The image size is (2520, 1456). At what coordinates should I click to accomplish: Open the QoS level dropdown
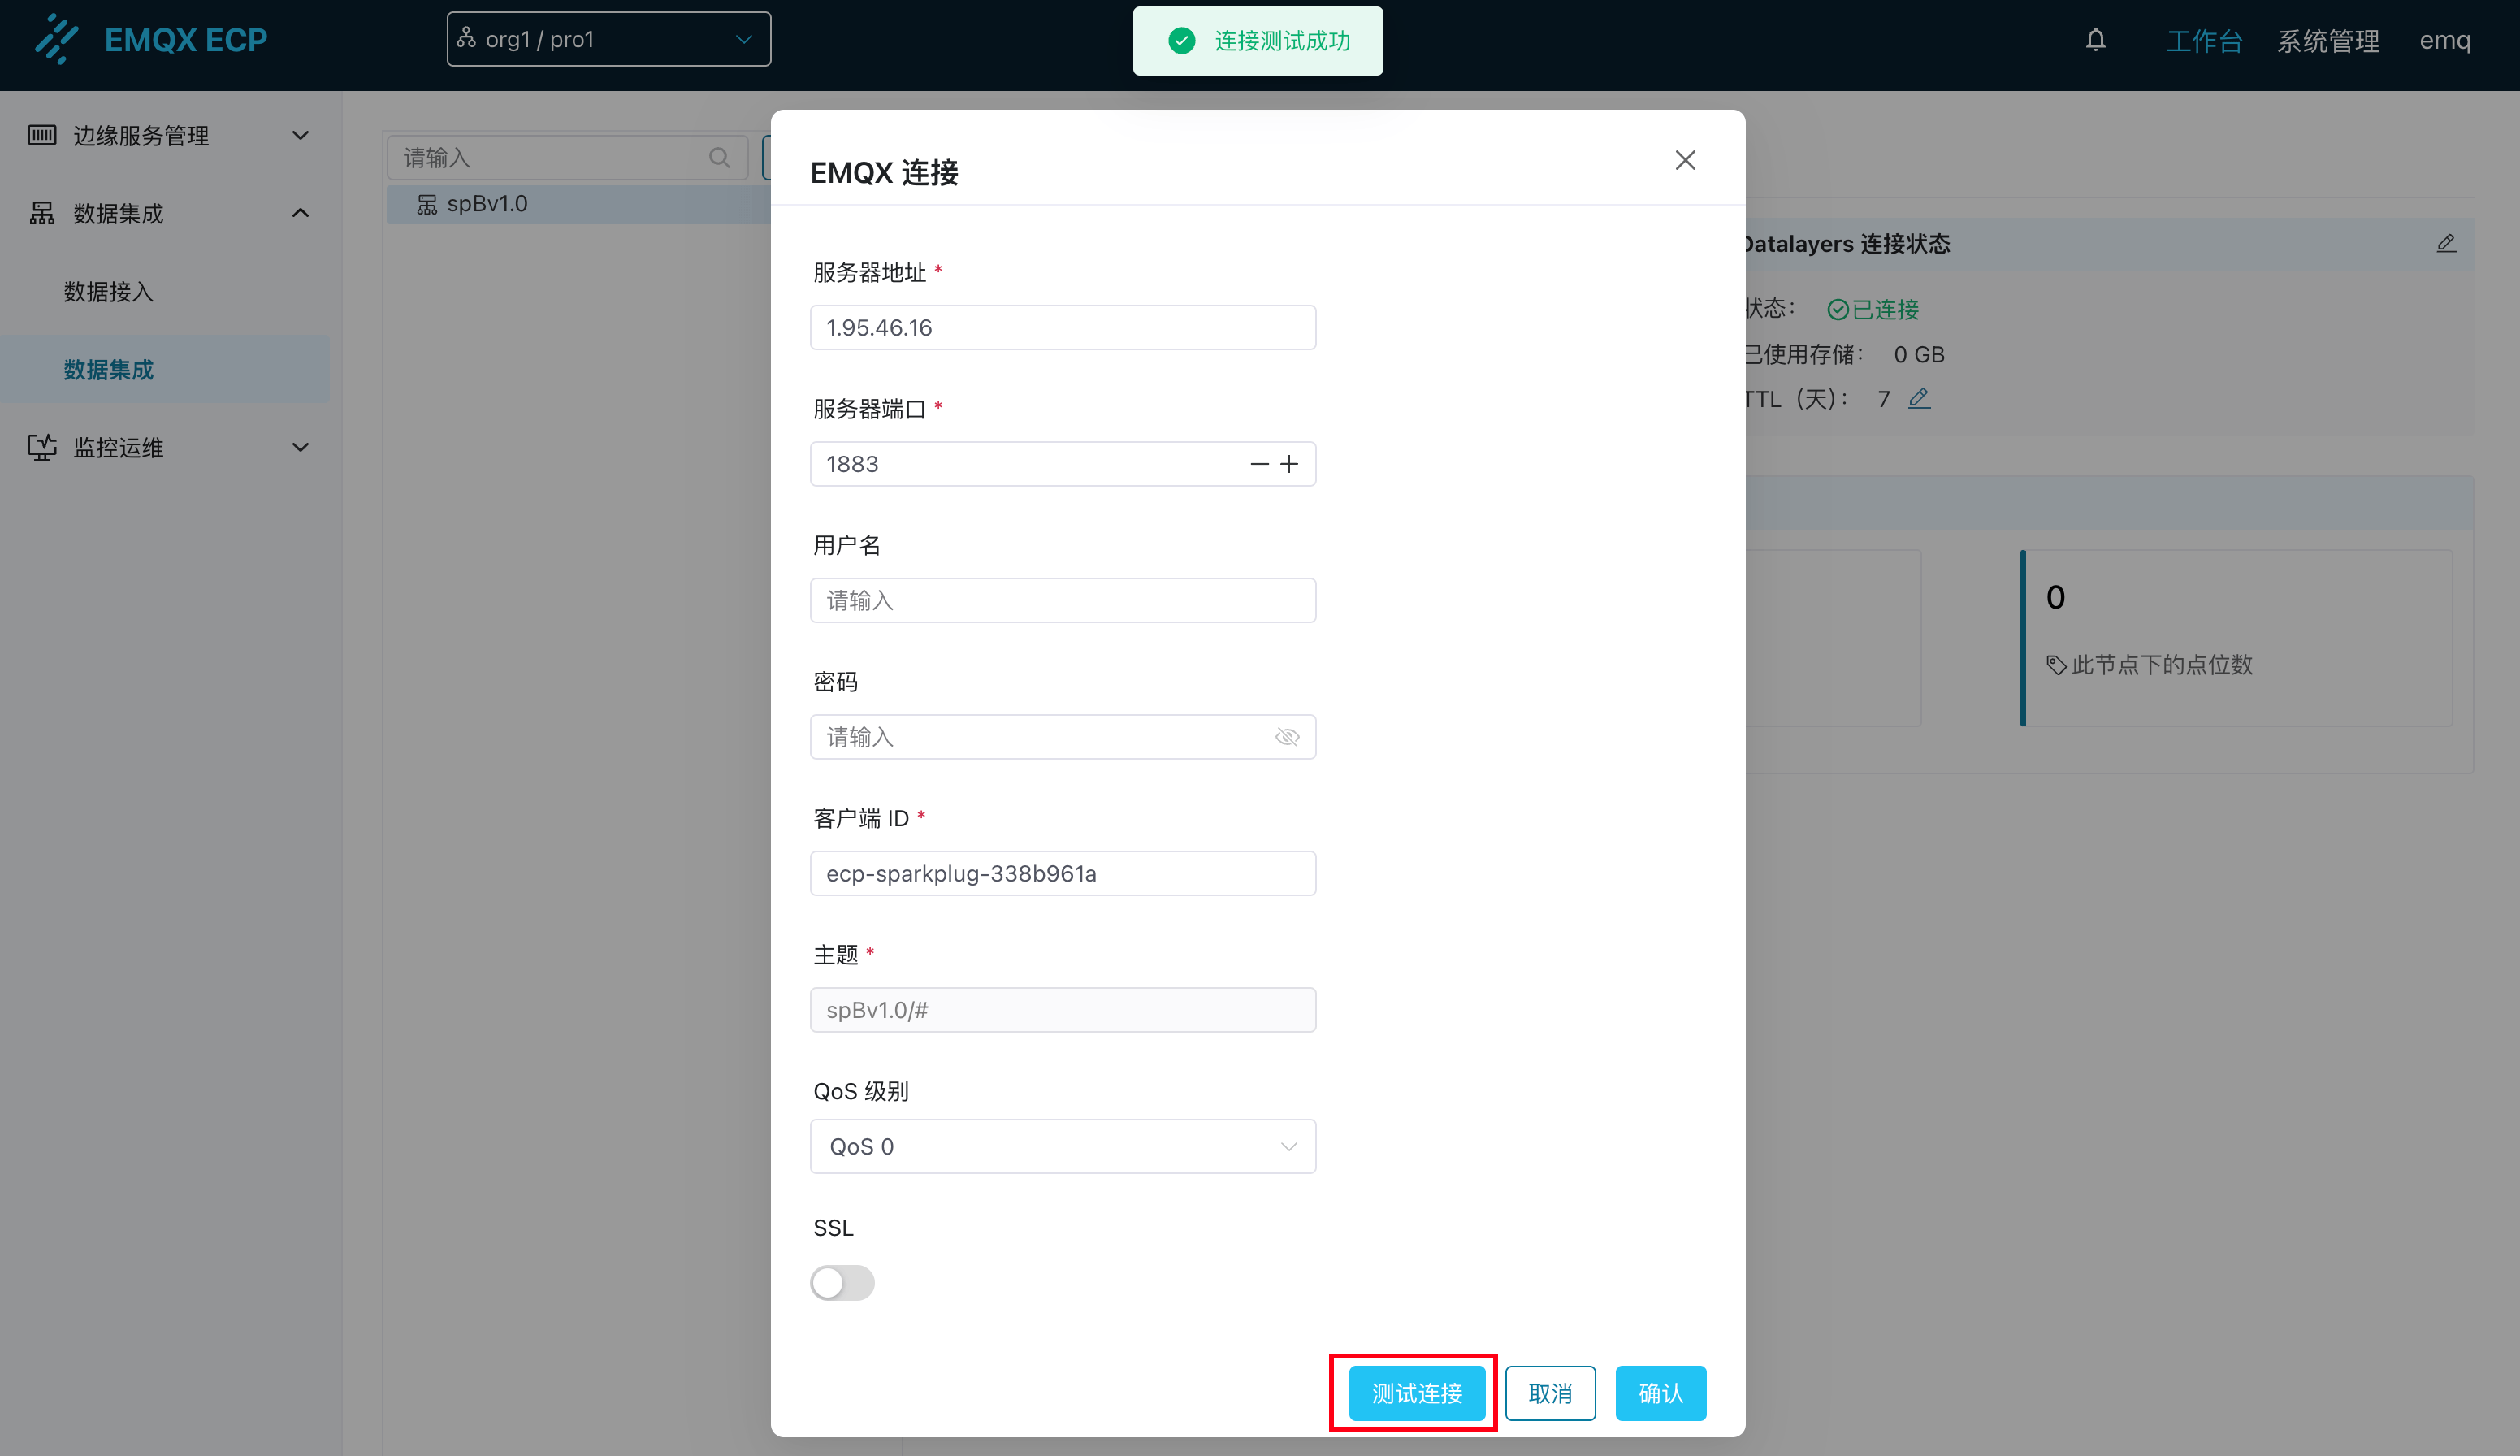click(x=1062, y=1146)
